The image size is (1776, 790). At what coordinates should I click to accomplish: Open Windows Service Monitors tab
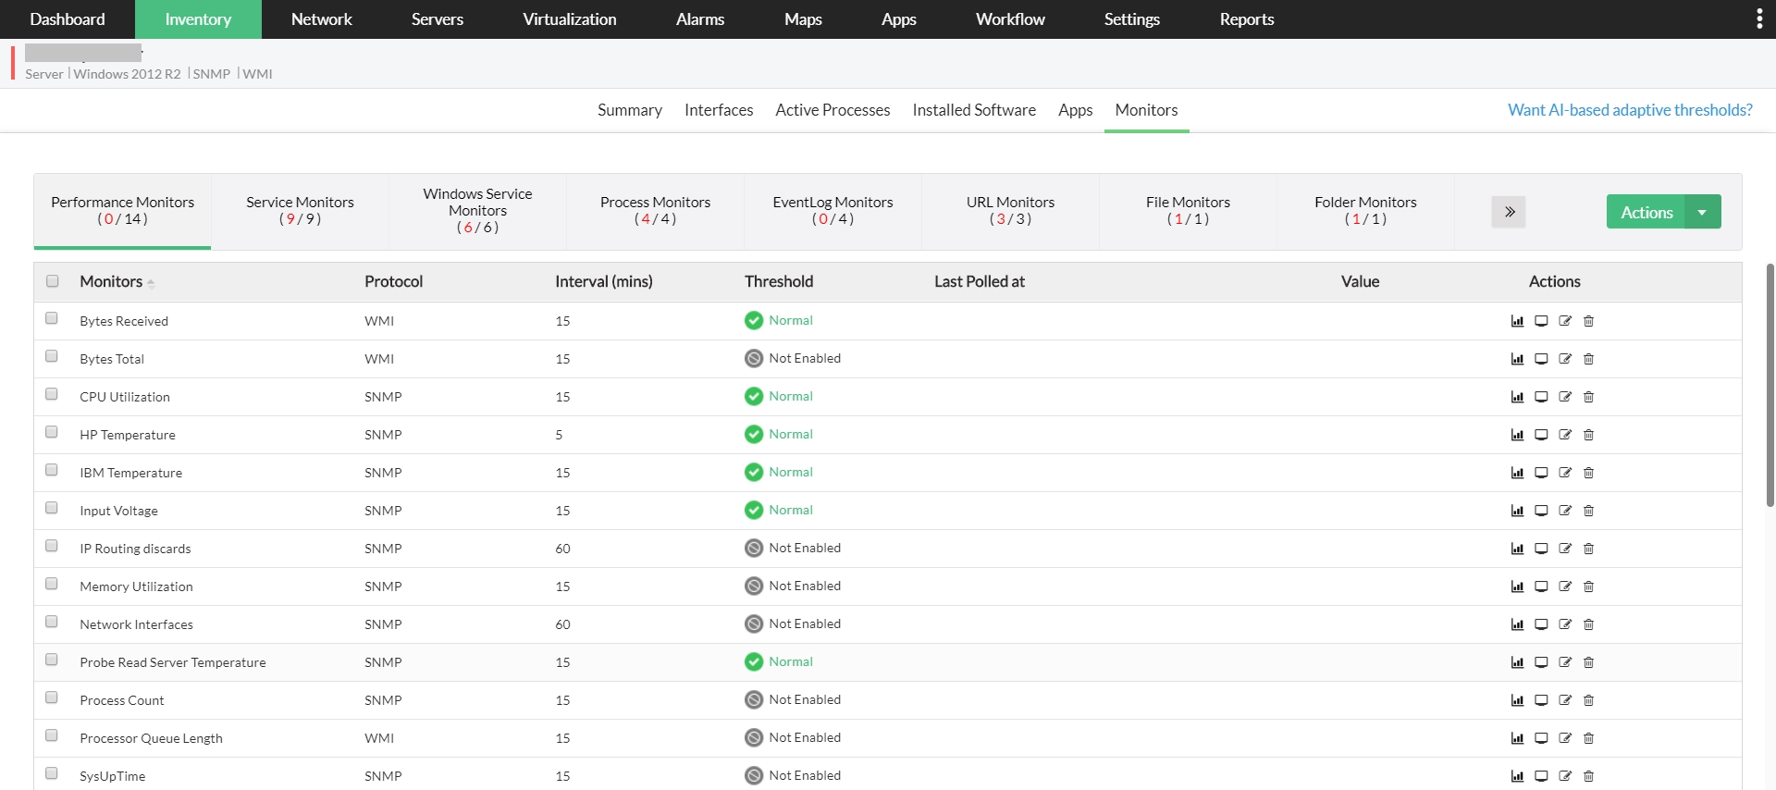click(477, 211)
